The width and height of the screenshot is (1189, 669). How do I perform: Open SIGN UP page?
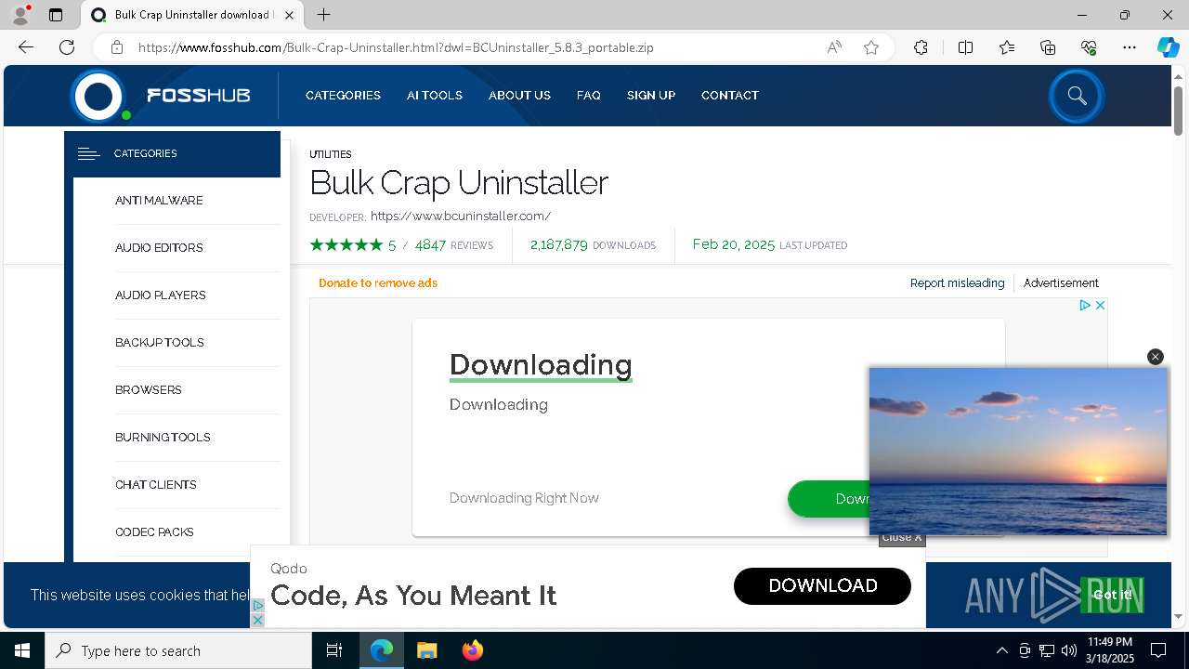[651, 96]
